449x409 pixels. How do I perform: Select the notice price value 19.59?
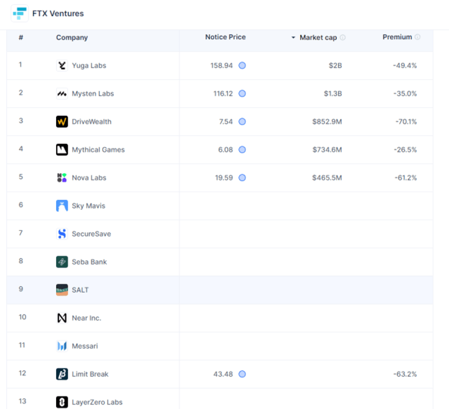224,177
